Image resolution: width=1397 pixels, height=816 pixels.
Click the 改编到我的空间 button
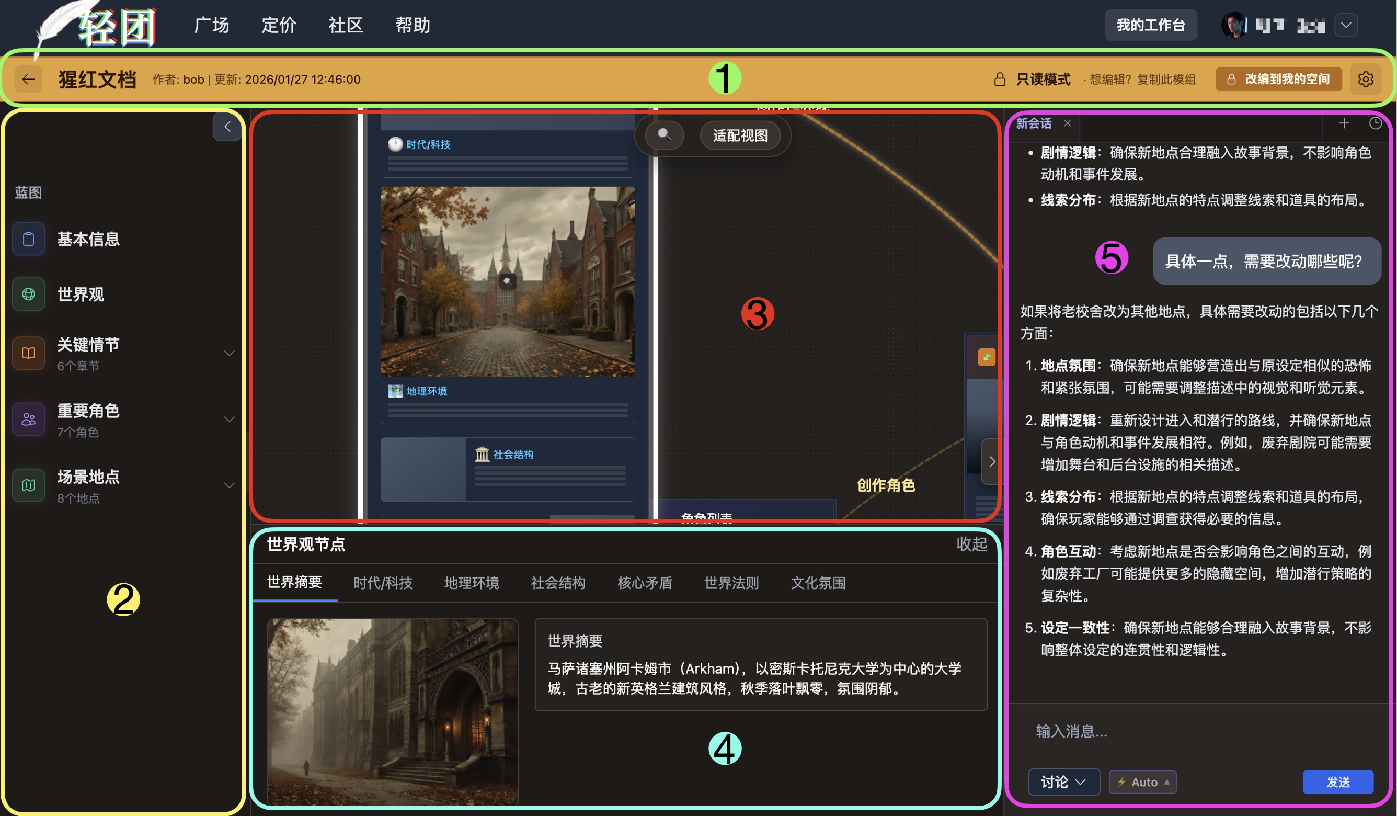[x=1278, y=80]
